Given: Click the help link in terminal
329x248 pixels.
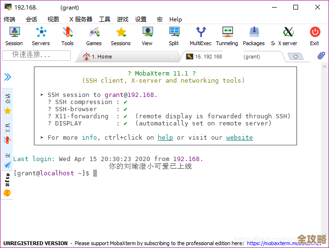Looking at the screenshot, I should [165, 137].
